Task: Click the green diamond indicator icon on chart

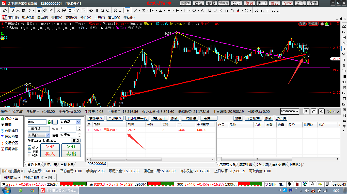Action: (327, 24)
